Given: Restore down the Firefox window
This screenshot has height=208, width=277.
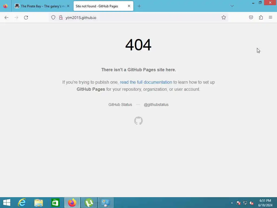Looking at the screenshot, I should click(260, 3).
